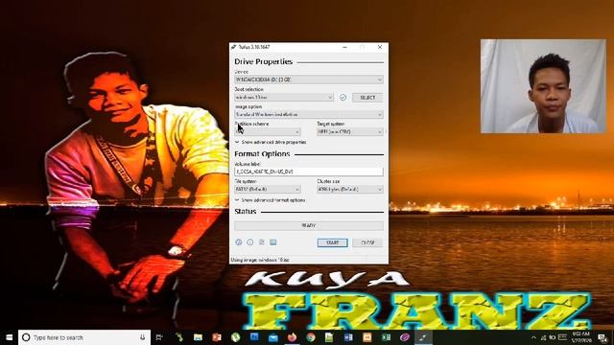The height and width of the screenshot is (345, 614).
Task: Open the network icon in system tray
Action: [544, 337]
